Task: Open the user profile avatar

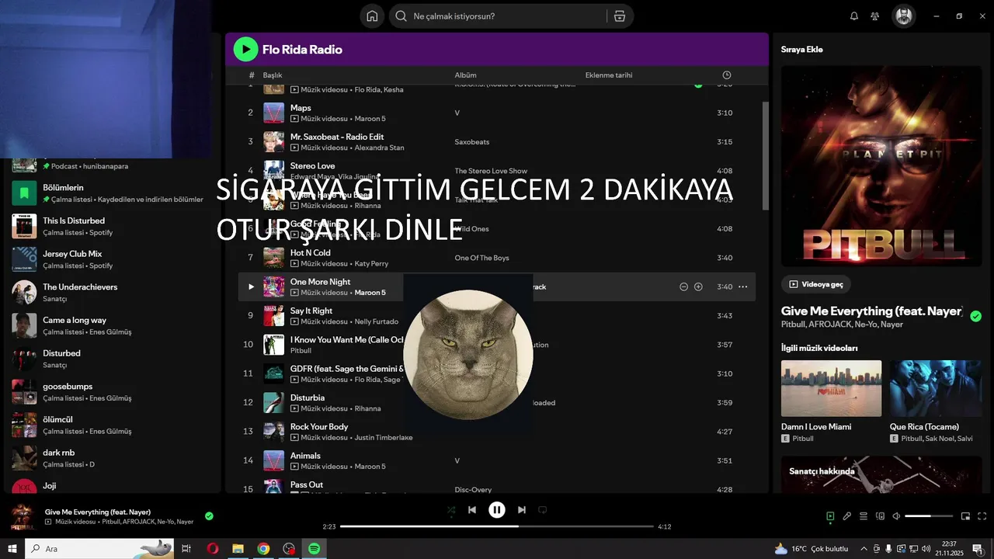Action: (x=903, y=16)
